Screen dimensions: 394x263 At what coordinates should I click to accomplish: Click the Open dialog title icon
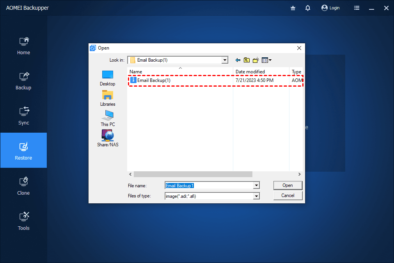93,48
